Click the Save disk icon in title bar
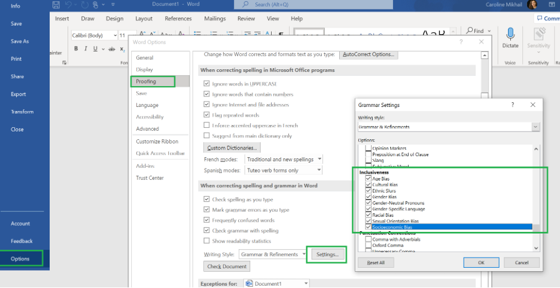The height and width of the screenshot is (288, 560). click(56, 5)
